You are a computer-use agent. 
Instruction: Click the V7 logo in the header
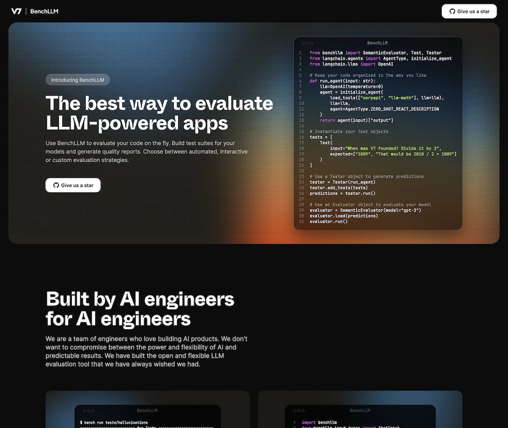[16, 11]
